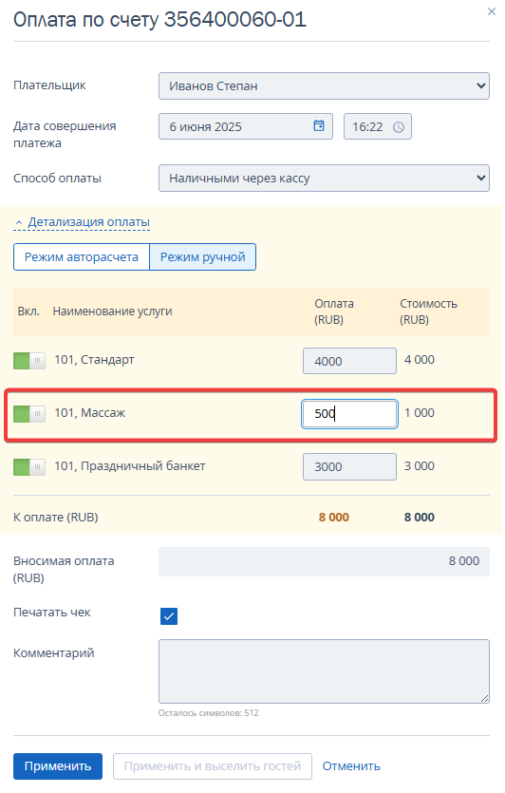Close the payment dialog with X icon
The width and height of the screenshot is (505, 793).
492,11
